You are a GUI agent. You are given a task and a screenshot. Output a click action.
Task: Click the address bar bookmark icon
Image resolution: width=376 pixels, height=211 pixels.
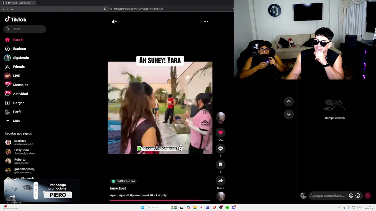coord(105,9)
